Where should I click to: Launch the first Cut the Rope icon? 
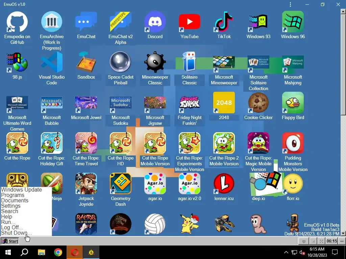(17, 143)
